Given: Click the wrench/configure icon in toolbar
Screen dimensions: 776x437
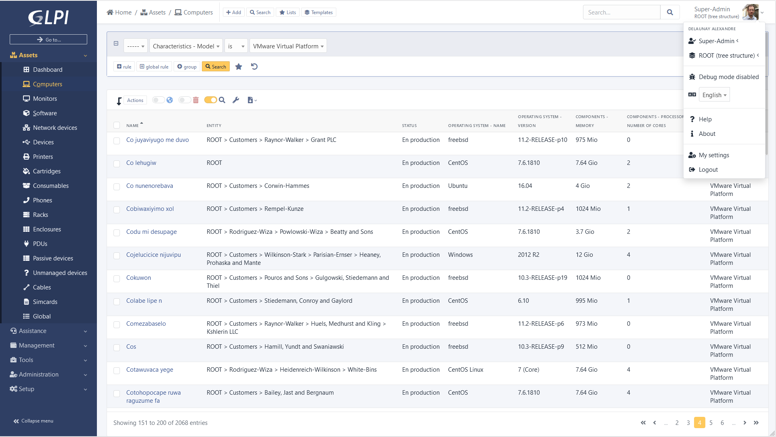Looking at the screenshot, I should (235, 100).
